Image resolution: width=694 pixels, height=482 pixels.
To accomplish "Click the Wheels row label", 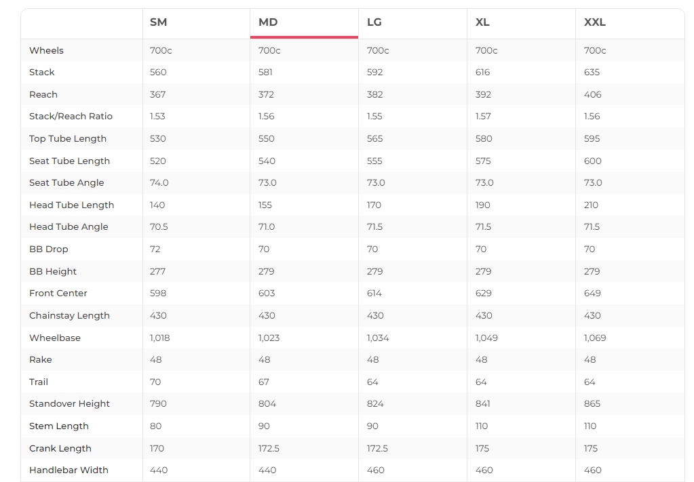I will click(47, 50).
